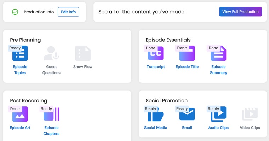The width and height of the screenshot is (269, 141).
Task: Open the Episode Topics icon
Action: (20, 53)
